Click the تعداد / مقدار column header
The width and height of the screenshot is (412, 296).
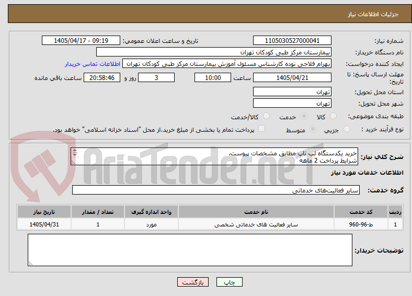click(98, 212)
